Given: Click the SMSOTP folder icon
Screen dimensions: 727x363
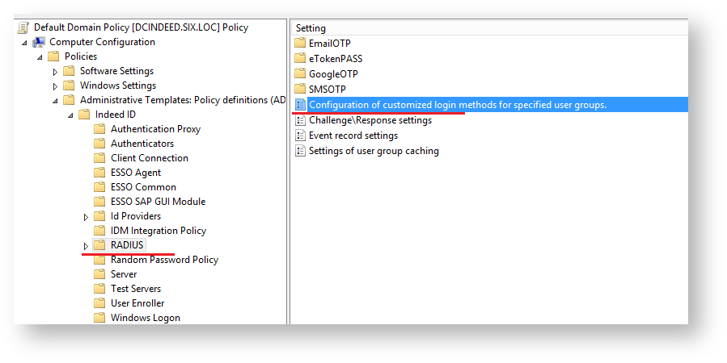Looking at the screenshot, I should pyautogui.click(x=300, y=90).
